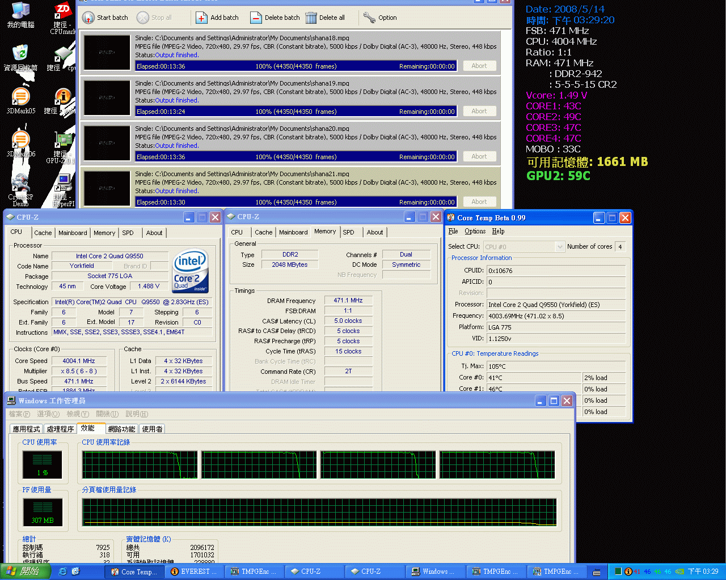Switch to 使用者 tab in Task Manager
This screenshot has width=726, height=580.
[152, 429]
